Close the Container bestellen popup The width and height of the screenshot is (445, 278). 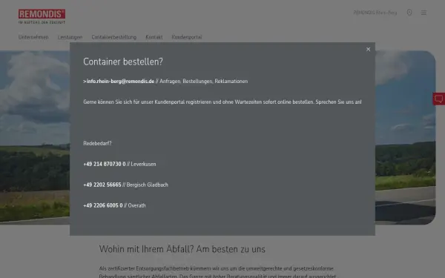(368, 50)
